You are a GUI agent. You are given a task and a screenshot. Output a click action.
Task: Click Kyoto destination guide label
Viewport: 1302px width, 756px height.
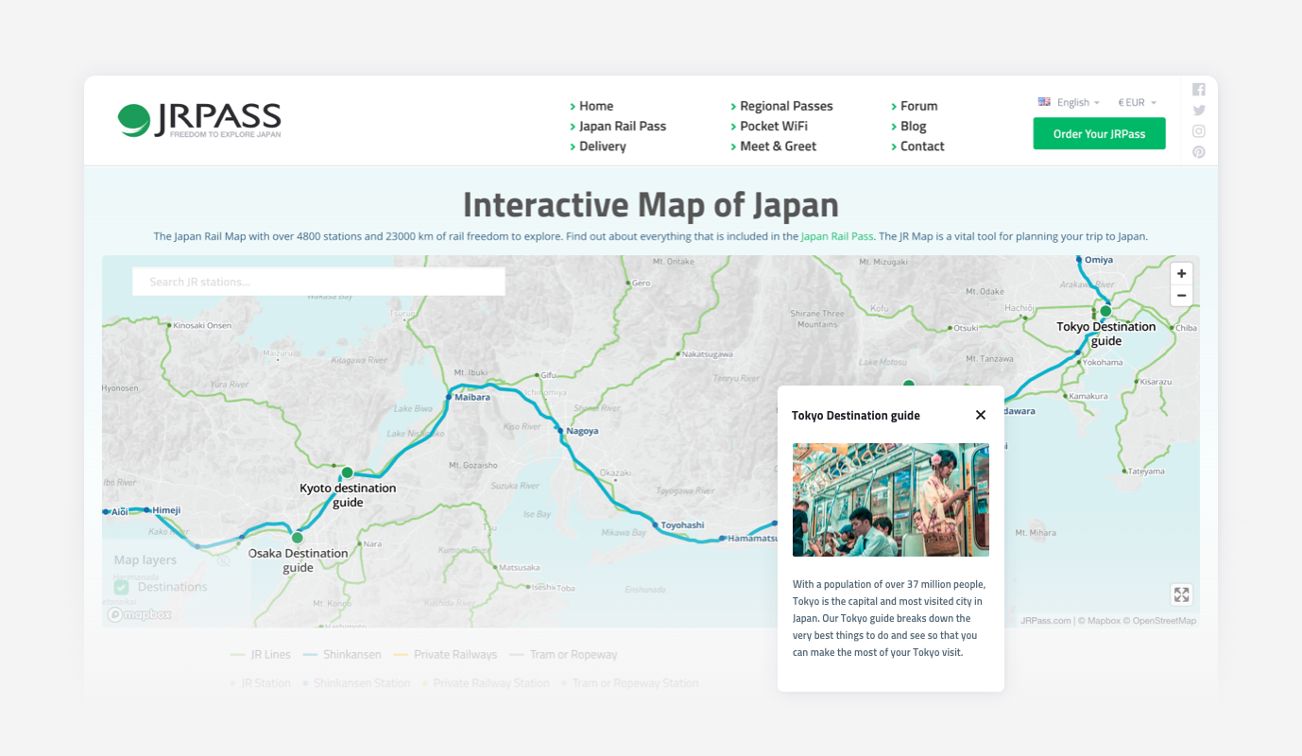click(x=348, y=495)
